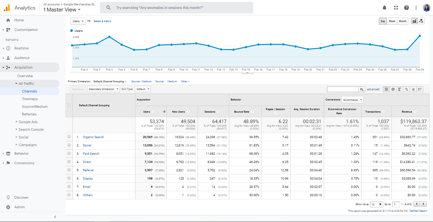The height and width of the screenshot is (222, 433).
Task: Open the Behavior reports section
Action: point(21,153)
